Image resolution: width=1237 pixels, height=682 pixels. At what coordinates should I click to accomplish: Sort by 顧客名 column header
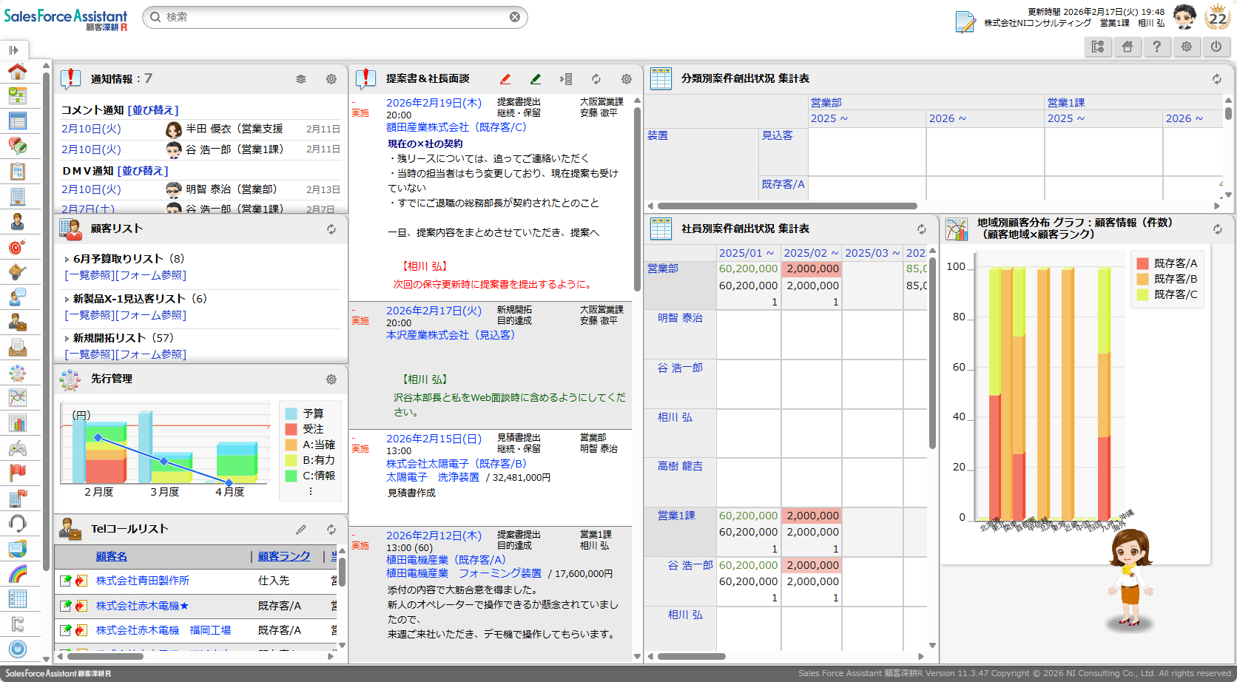click(x=111, y=556)
